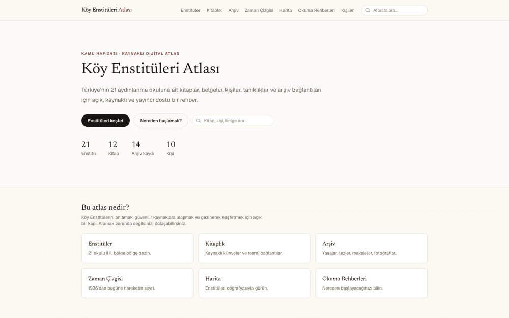Viewport: 509px width, 318px height.
Task: Open Zaman Çizgisi from the navigation bar
Action: (259, 10)
